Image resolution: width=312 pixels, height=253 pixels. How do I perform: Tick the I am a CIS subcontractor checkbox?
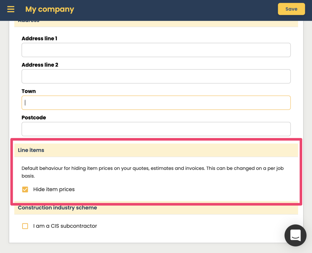click(x=25, y=226)
